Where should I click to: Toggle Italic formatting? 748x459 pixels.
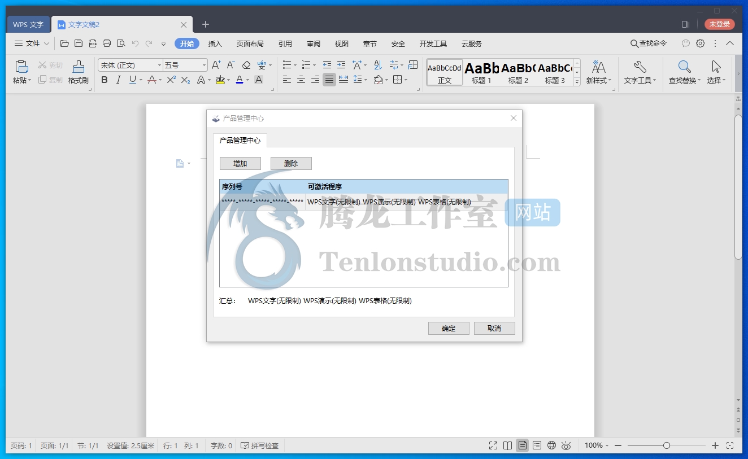click(x=118, y=80)
